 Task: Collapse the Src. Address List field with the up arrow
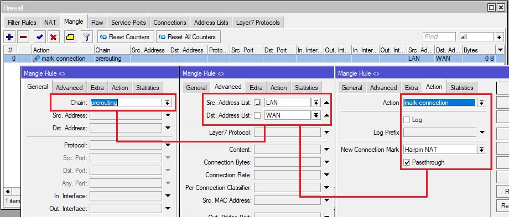pyautogui.click(x=326, y=103)
